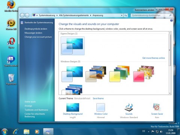Open Kommentare senden link
The image size is (180, 135).
pyautogui.click(x=144, y=10)
